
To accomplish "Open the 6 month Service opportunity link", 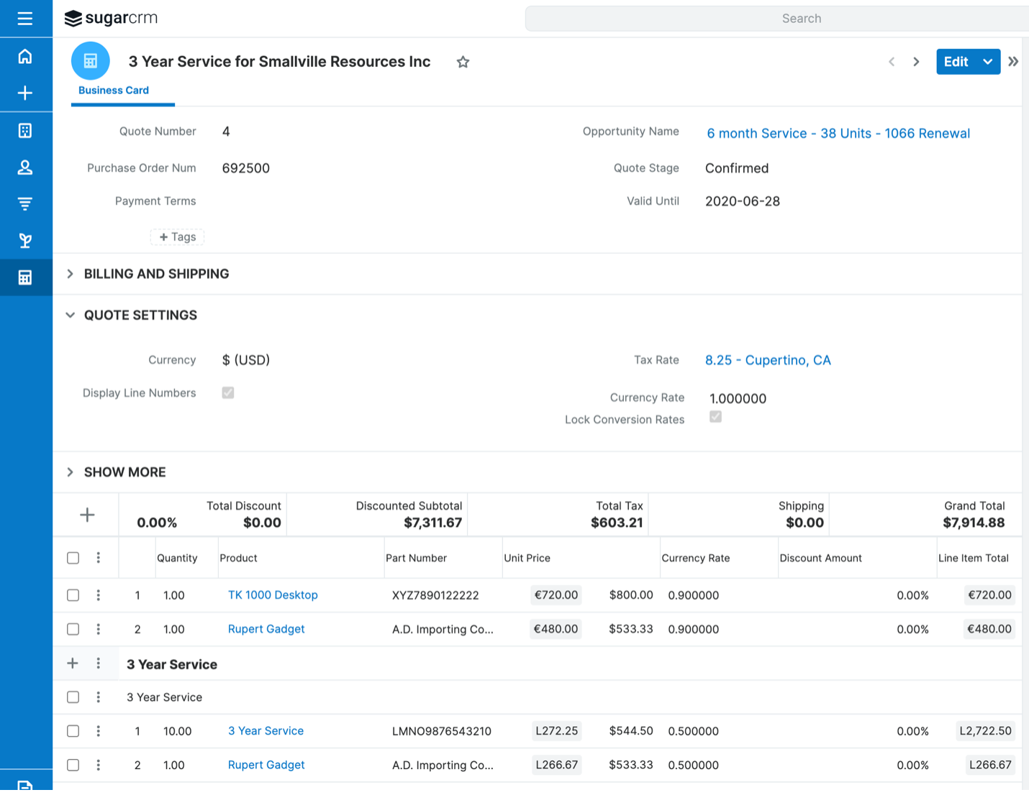I will pos(838,134).
